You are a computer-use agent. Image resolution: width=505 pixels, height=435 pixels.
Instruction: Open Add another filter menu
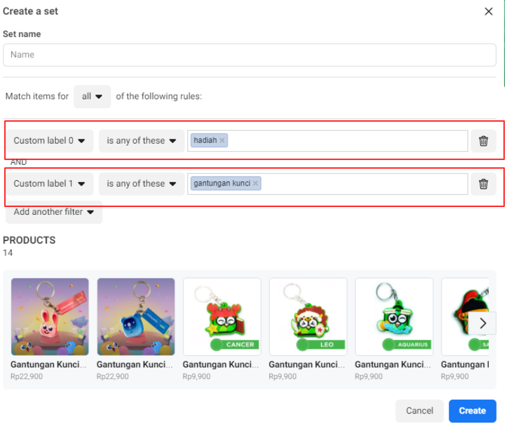54,212
